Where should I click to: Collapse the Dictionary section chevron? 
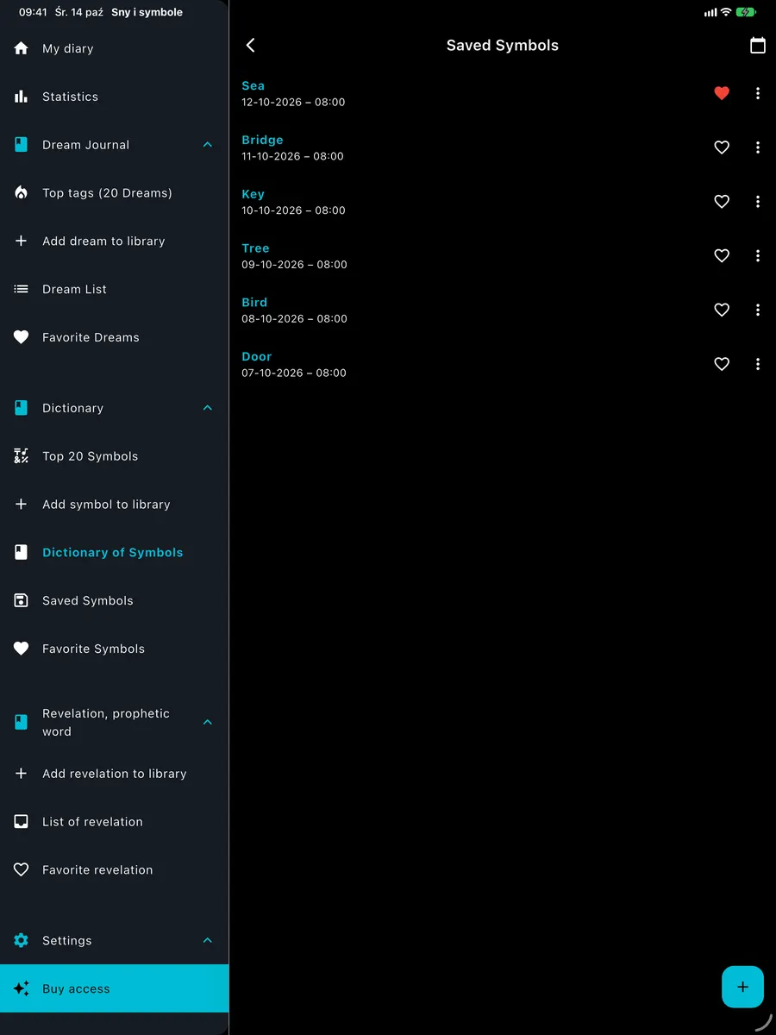point(207,408)
